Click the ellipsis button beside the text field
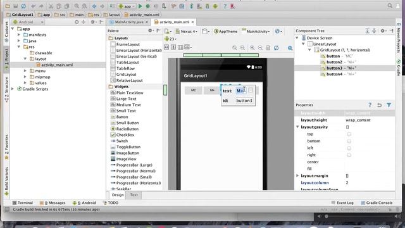The height and width of the screenshot is (228, 405). (x=251, y=90)
